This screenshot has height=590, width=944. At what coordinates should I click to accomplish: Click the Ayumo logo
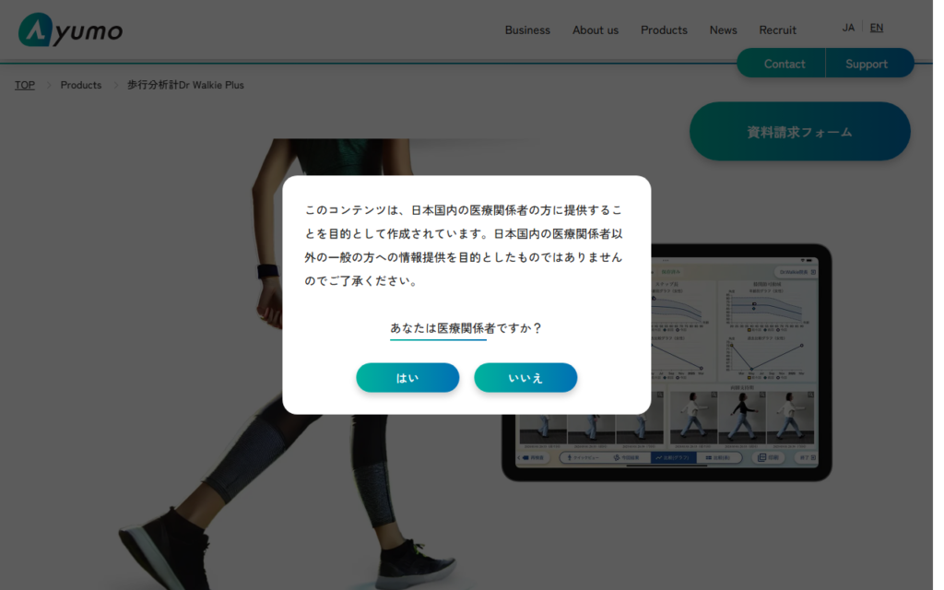click(x=70, y=29)
